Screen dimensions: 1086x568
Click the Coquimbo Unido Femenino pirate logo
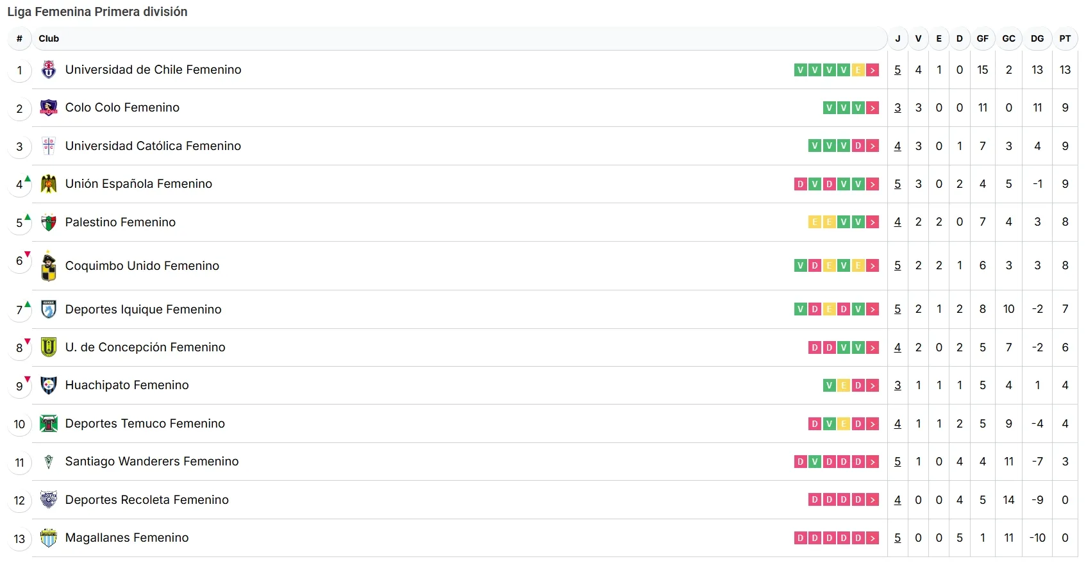[x=49, y=266]
